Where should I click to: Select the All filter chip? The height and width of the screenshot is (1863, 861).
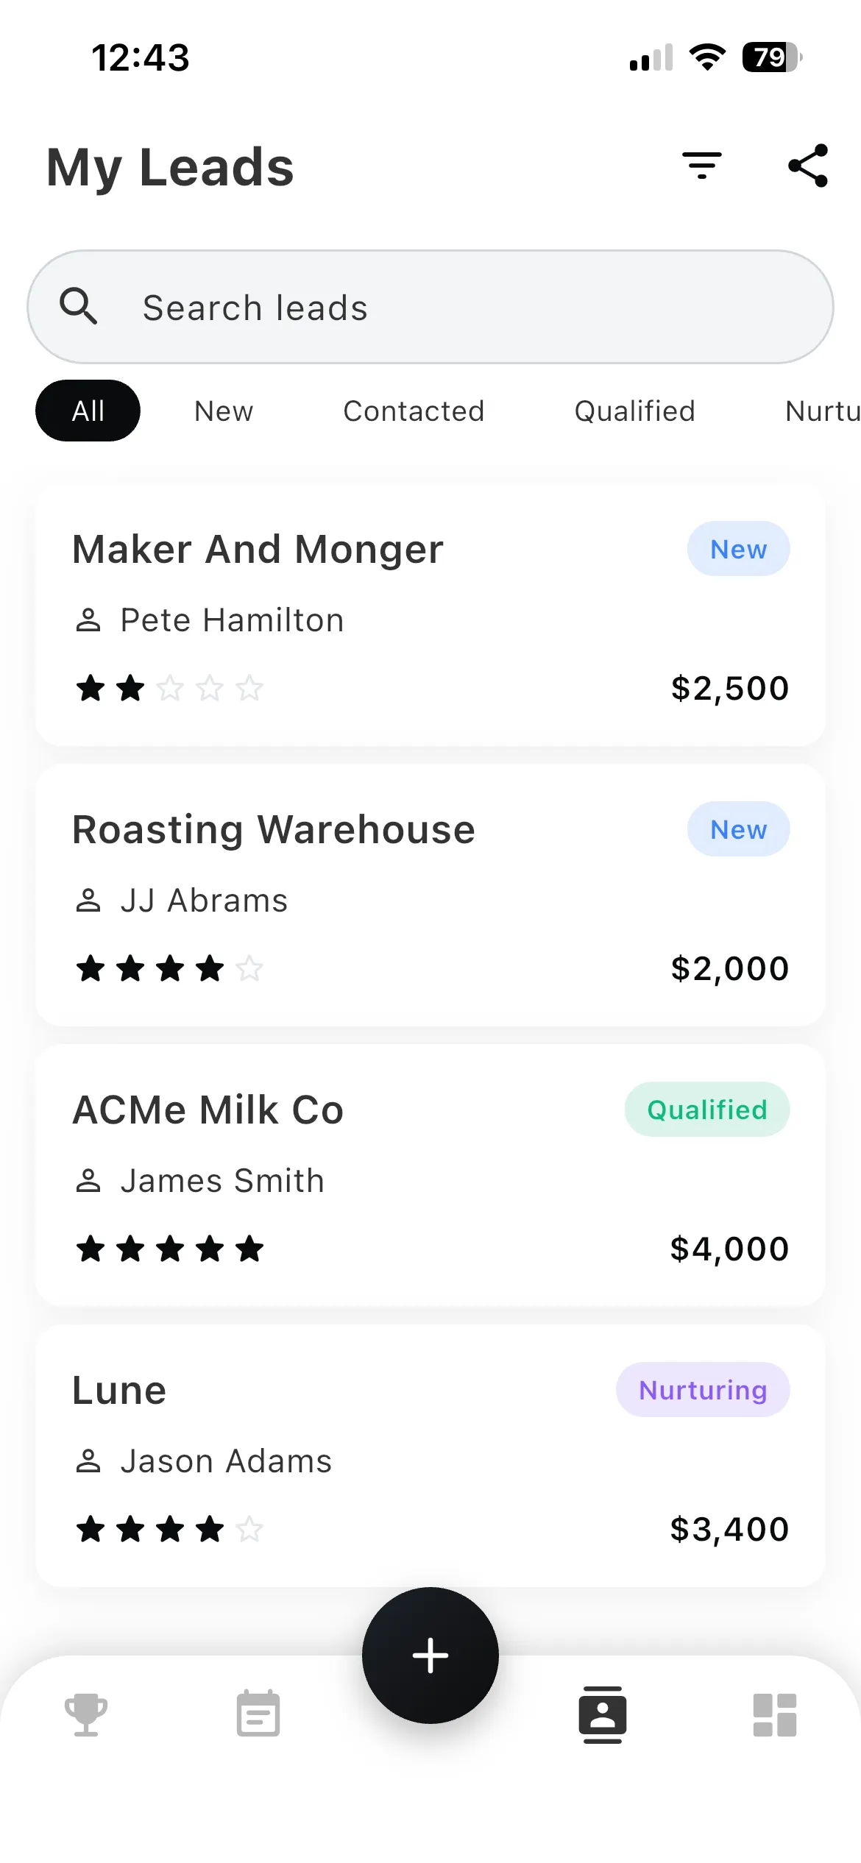tap(88, 411)
